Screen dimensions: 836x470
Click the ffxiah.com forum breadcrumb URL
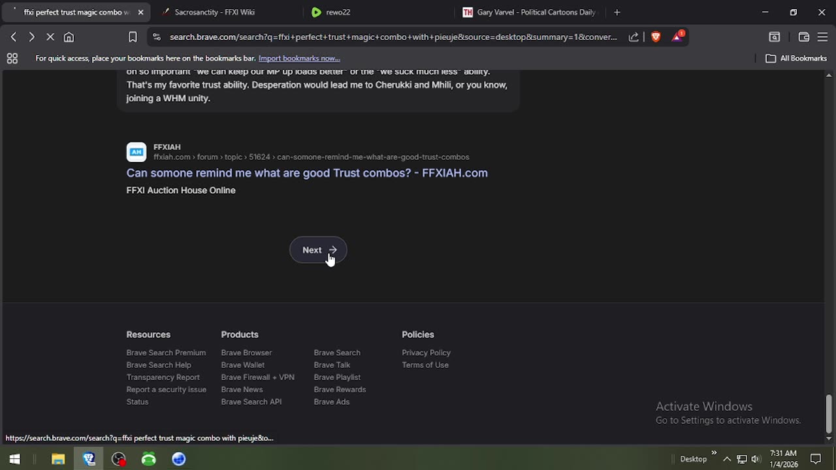(x=311, y=157)
